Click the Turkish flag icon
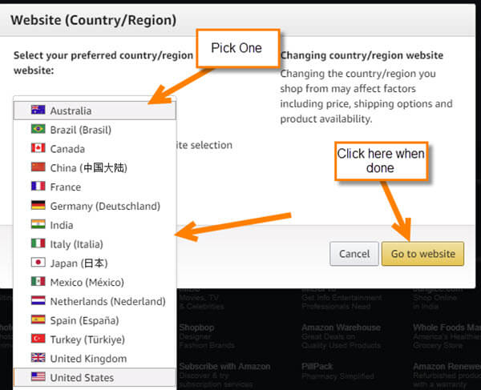The height and width of the screenshot is (390, 481). click(x=38, y=338)
